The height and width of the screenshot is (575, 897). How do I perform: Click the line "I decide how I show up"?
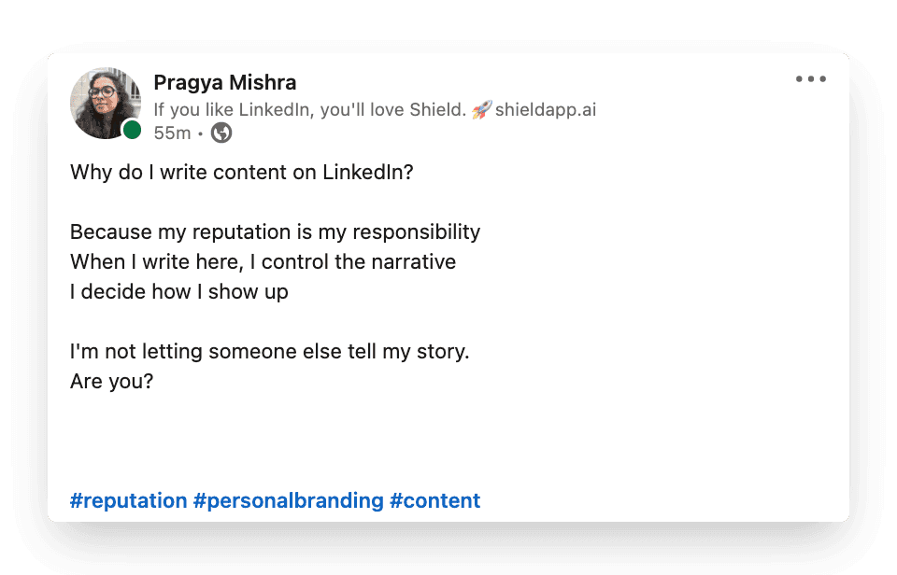click(x=179, y=291)
